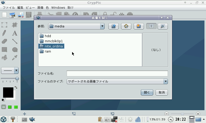Image resolution: width=206 pixels, height=123 pixels.
Task: Click the black foreground color swatch
Action: (8, 93)
